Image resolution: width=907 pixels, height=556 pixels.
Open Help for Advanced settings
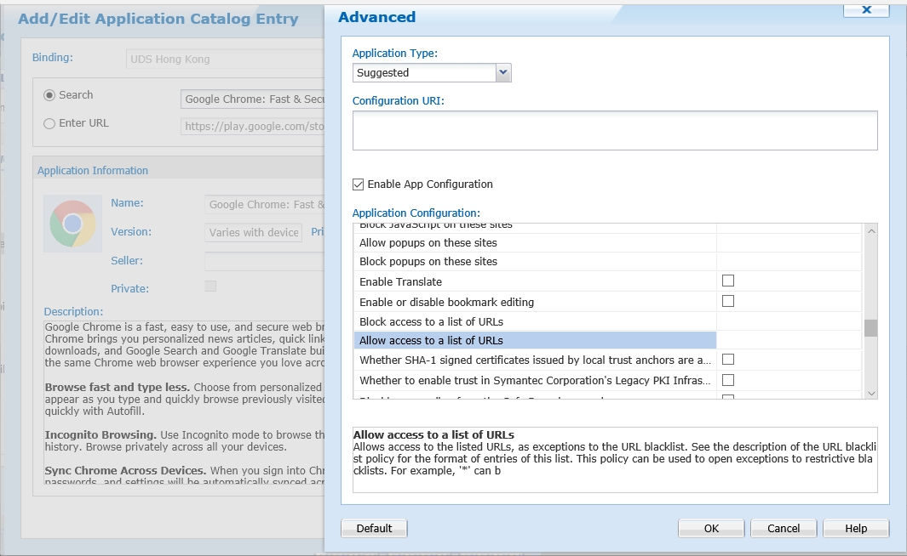pyautogui.click(x=855, y=529)
